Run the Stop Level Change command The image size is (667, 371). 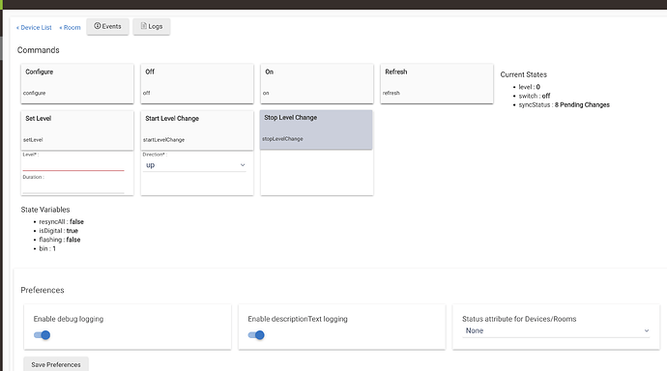tap(316, 129)
